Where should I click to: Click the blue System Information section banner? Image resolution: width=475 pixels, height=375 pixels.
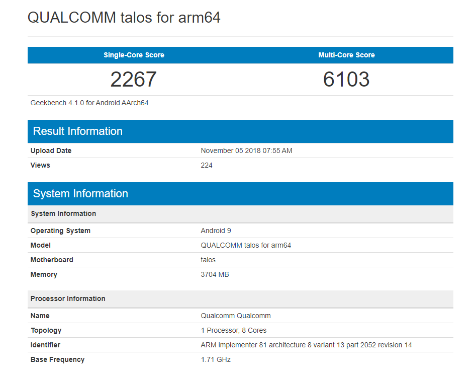coord(240,194)
